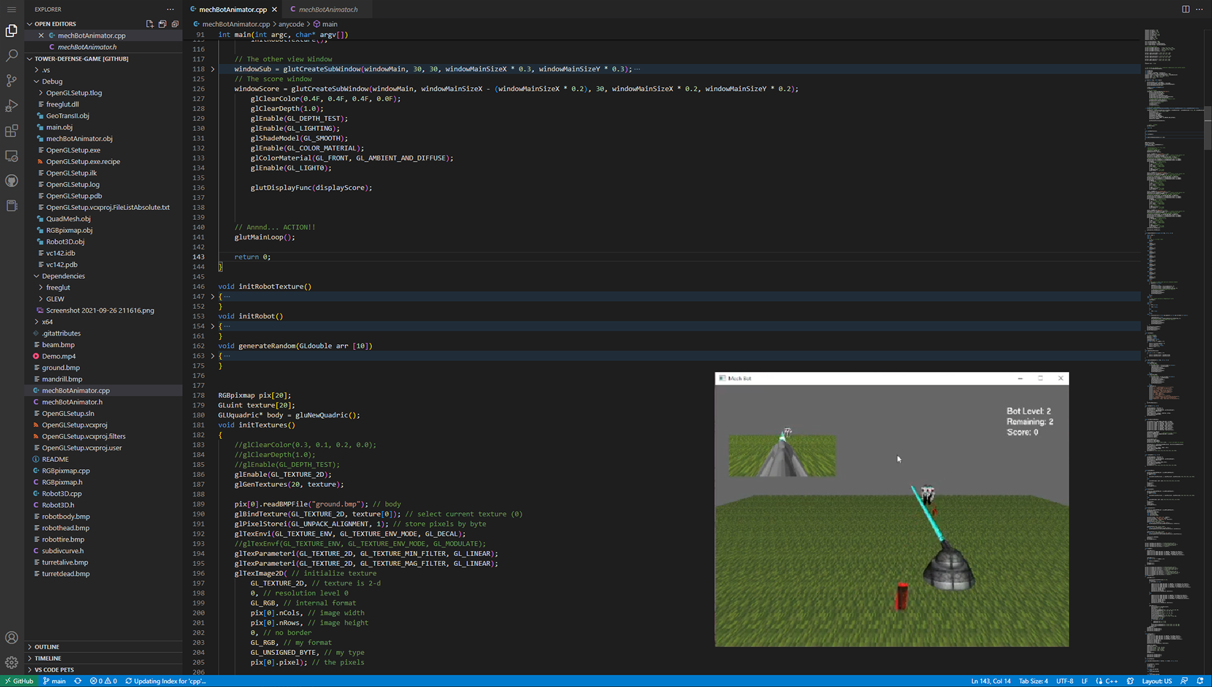1212x687 pixels.
Task: Open the Search view in activity bar
Action: point(12,56)
